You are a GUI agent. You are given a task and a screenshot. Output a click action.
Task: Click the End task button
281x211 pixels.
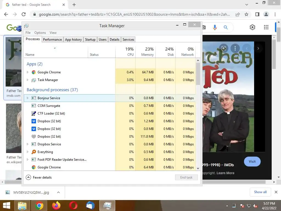[x=186, y=177]
